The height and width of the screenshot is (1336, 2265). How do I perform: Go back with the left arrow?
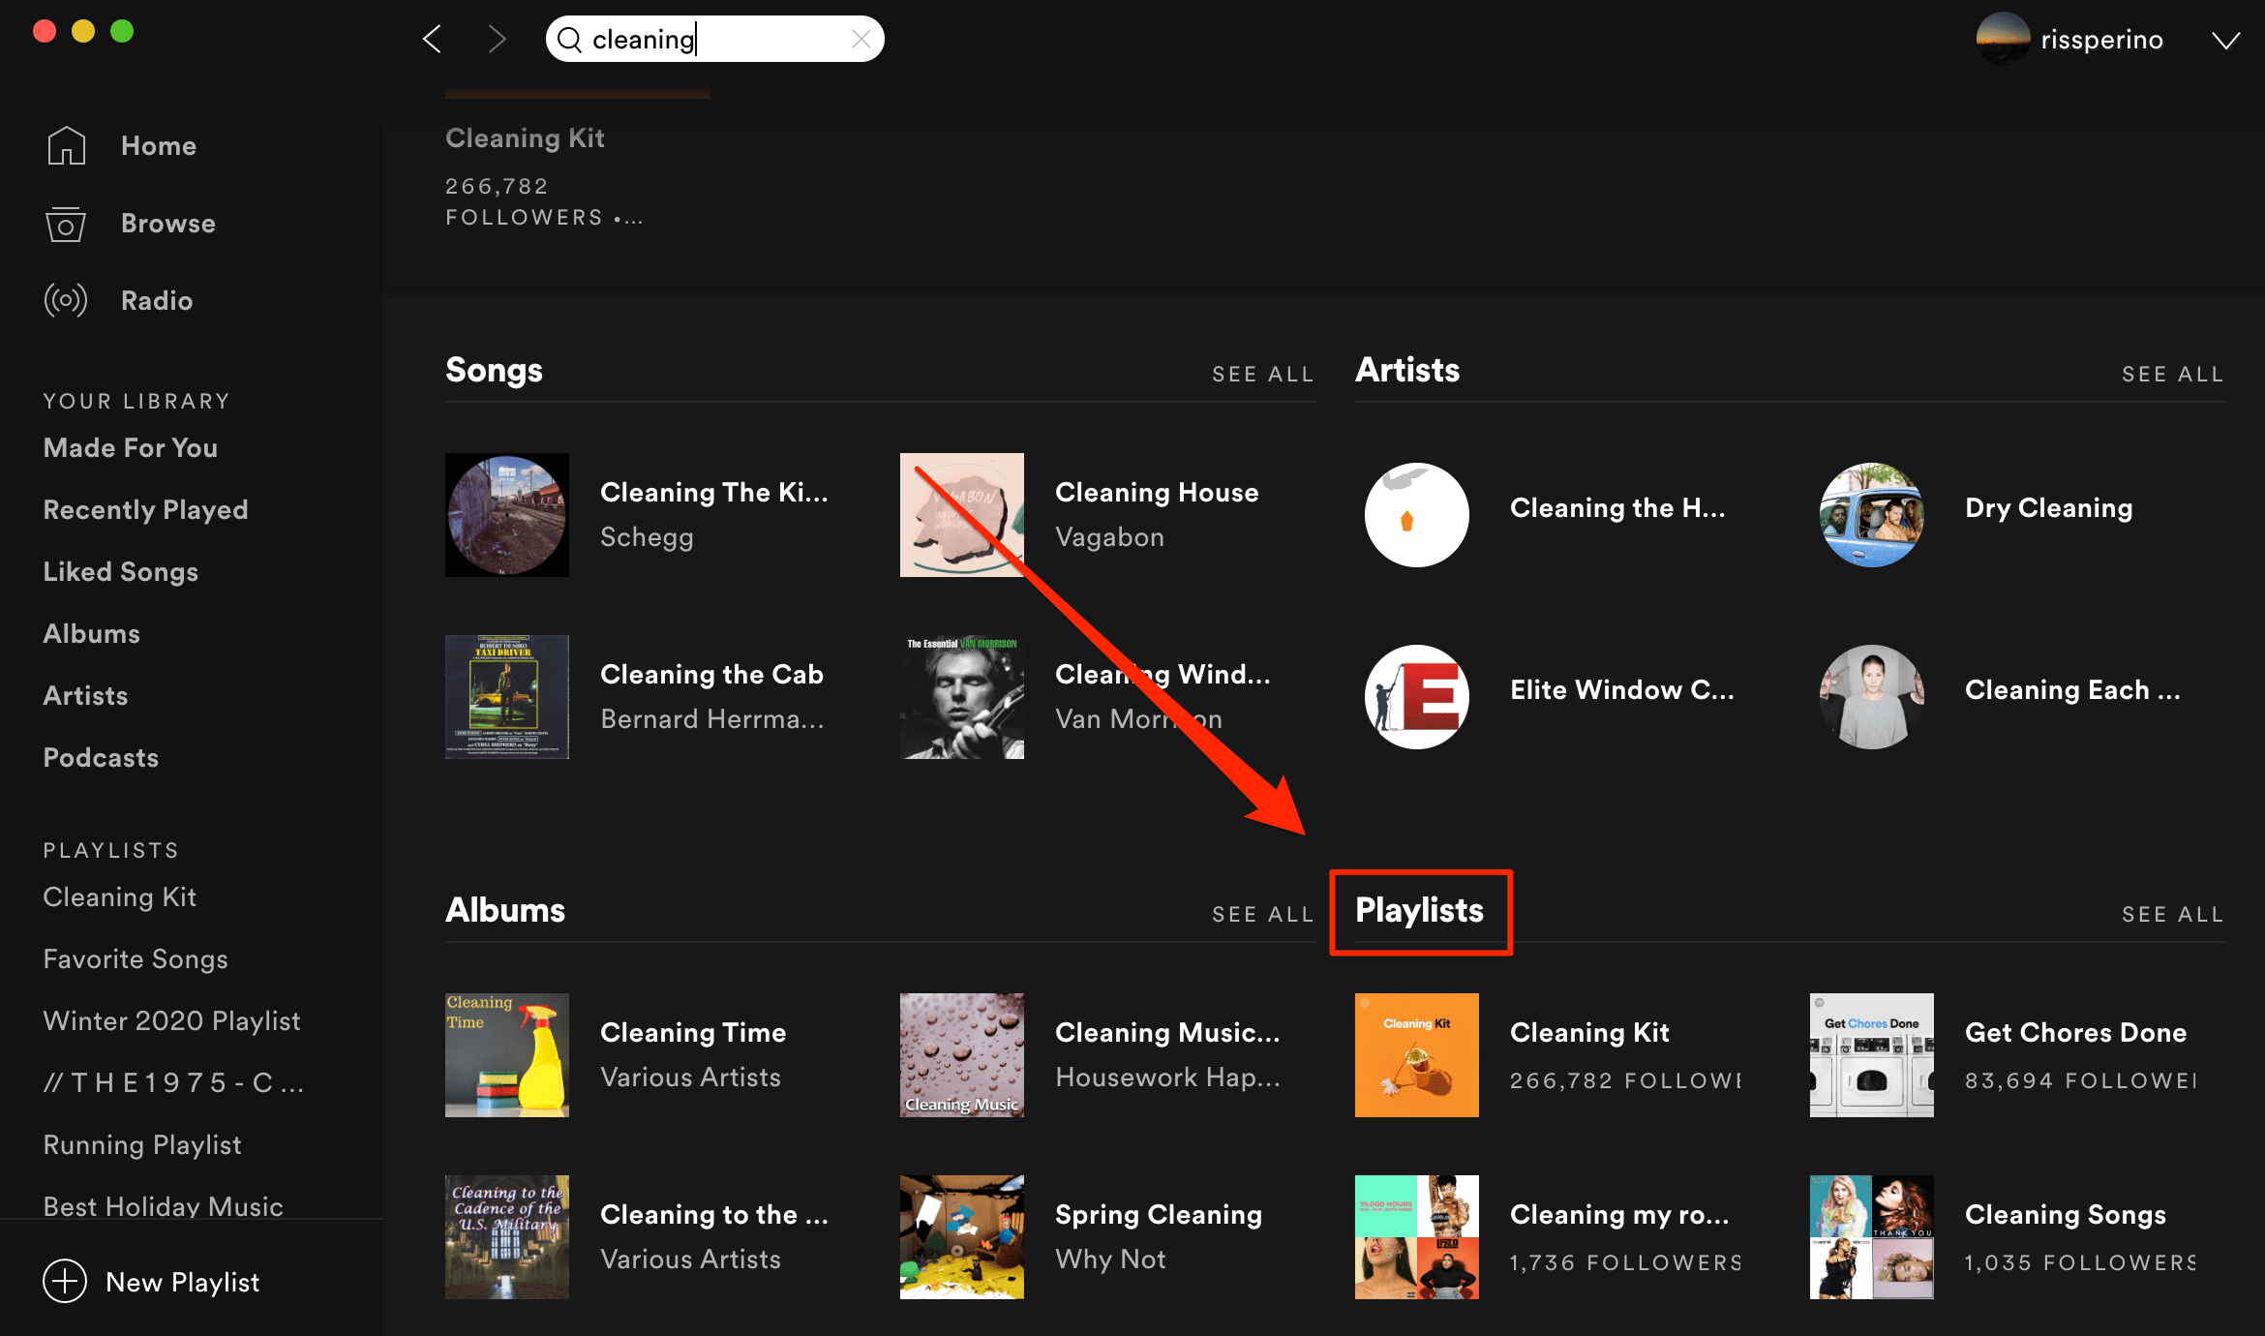pos(433,39)
